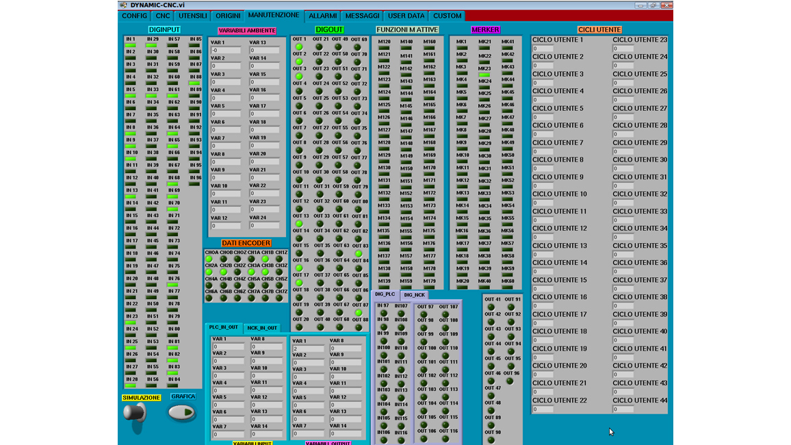The image size is (791, 445).
Task: Click the OUT 17 LED indicator
Action: coord(299,283)
